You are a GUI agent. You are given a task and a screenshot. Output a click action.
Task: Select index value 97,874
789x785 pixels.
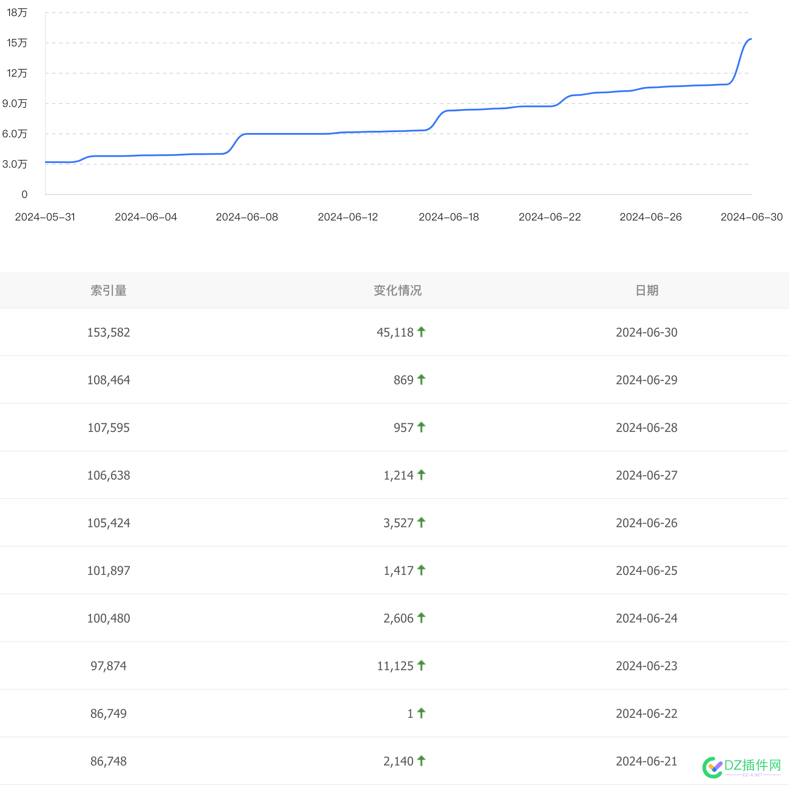109,666
